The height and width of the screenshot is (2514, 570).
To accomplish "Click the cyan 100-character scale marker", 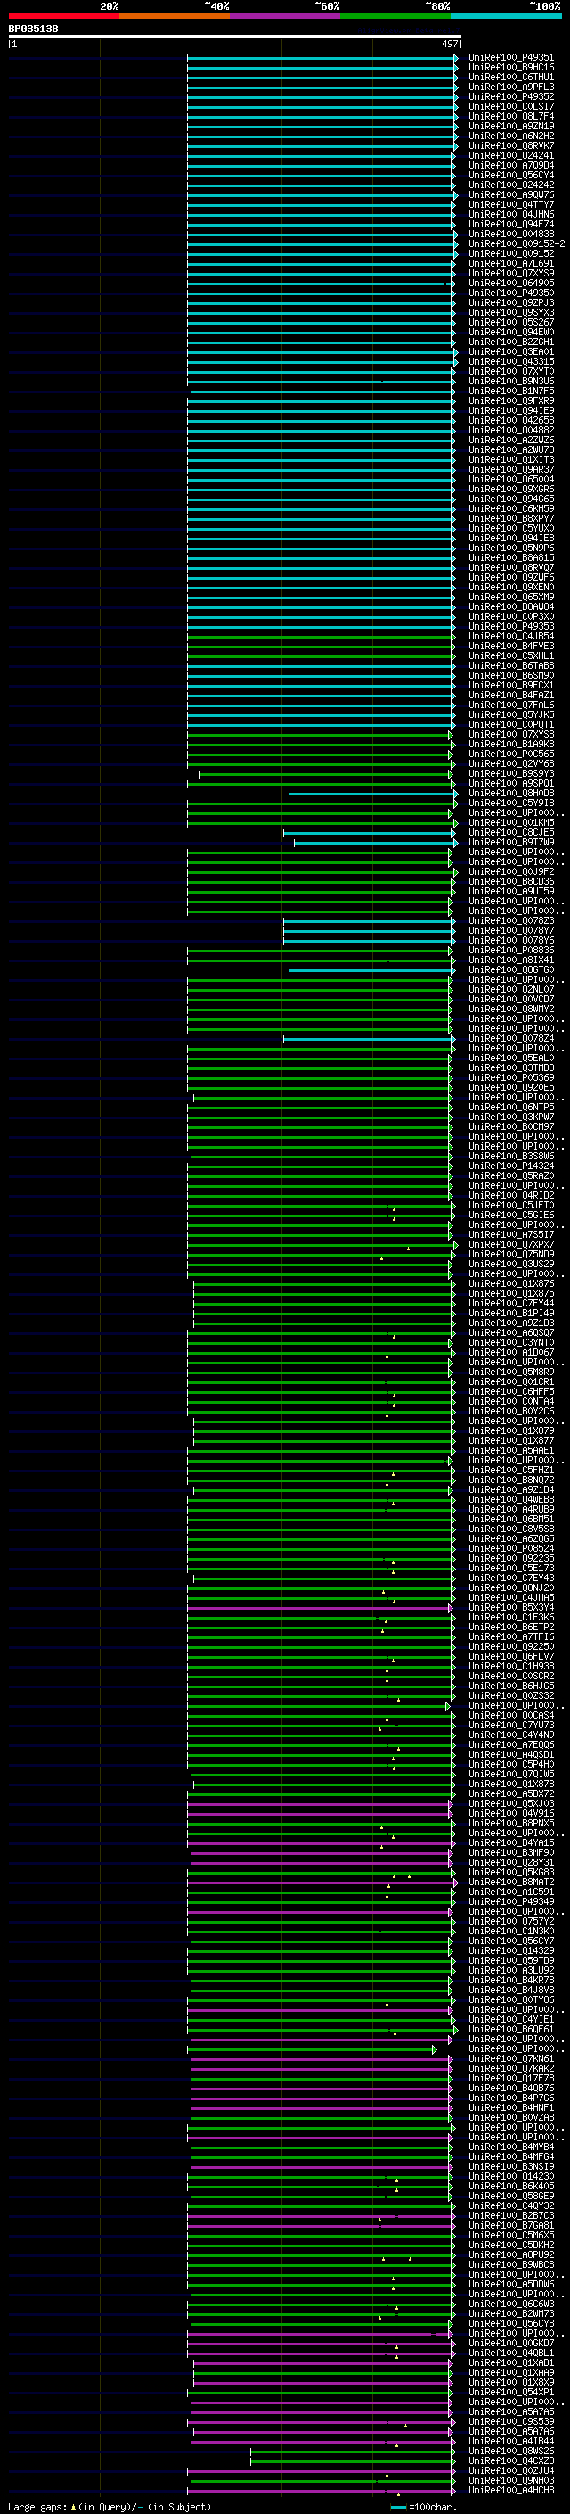I will click(397, 2507).
